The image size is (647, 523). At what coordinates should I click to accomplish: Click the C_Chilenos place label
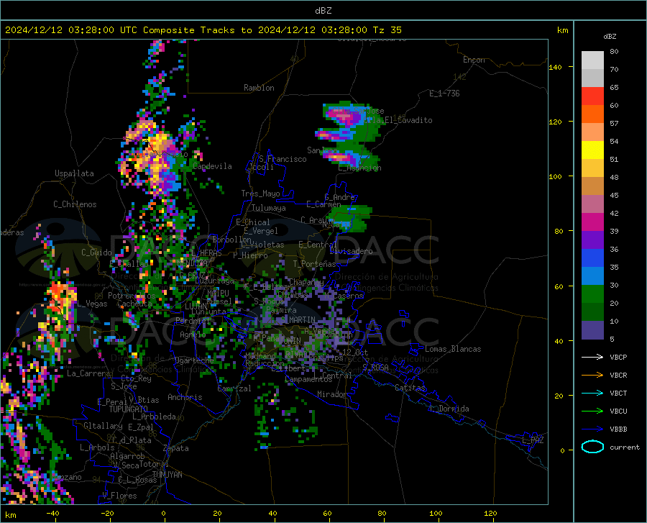[x=75, y=204]
